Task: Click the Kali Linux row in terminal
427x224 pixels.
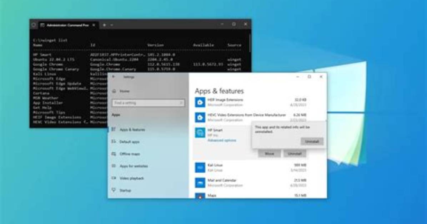Action: pyautogui.click(x=71, y=74)
